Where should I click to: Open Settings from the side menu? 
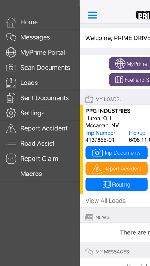40,113
